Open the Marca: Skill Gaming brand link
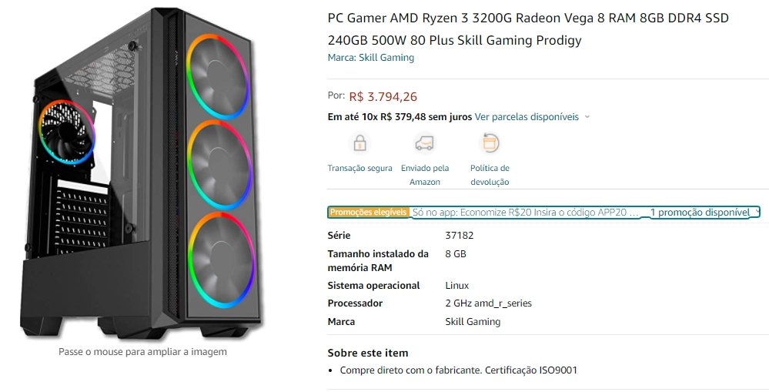 click(x=370, y=58)
